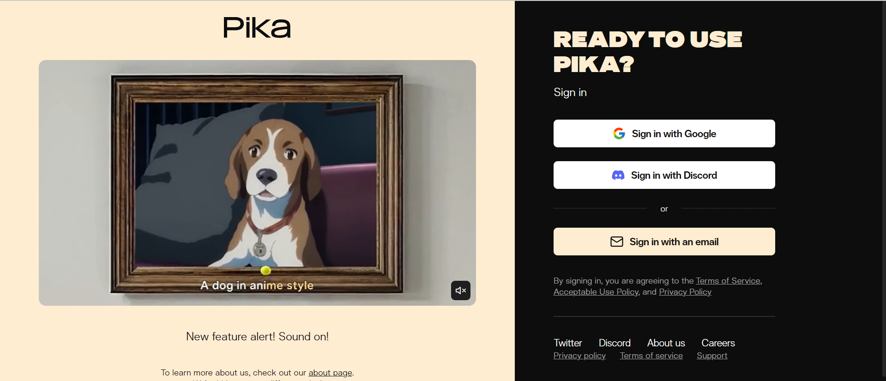Viewport: 886px width, 381px height.
Task: Select Sign in with an email
Action: coord(664,242)
